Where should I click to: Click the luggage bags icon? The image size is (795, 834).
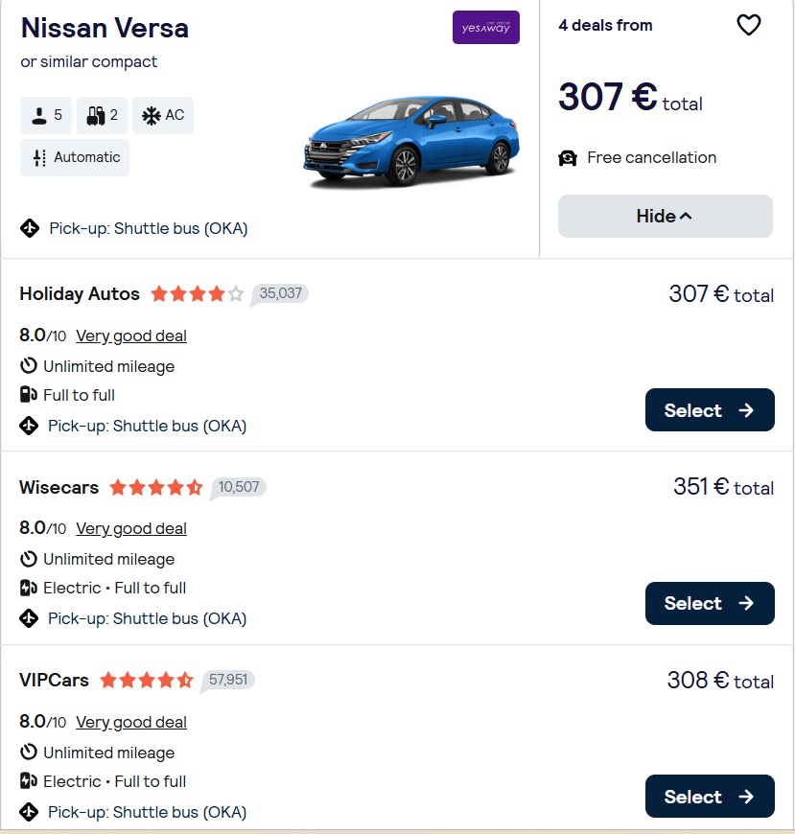(x=95, y=115)
